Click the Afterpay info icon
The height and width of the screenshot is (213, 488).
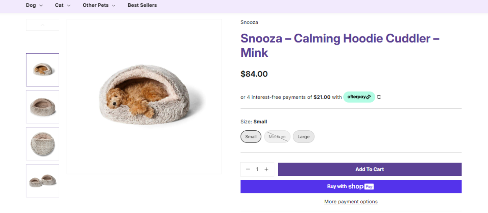coord(379,97)
